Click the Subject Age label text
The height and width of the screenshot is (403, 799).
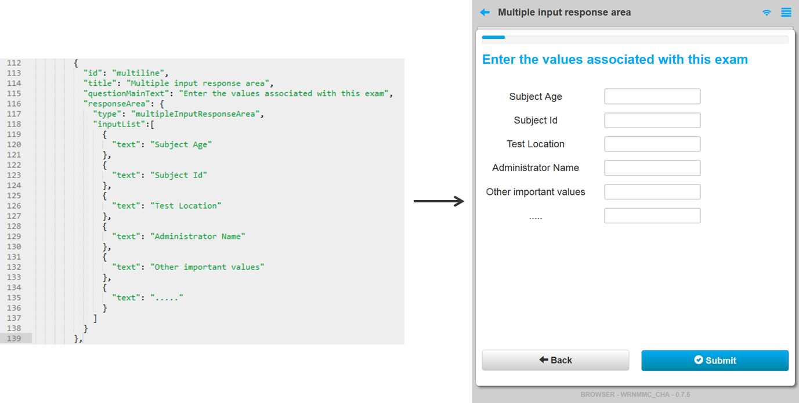point(535,97)
